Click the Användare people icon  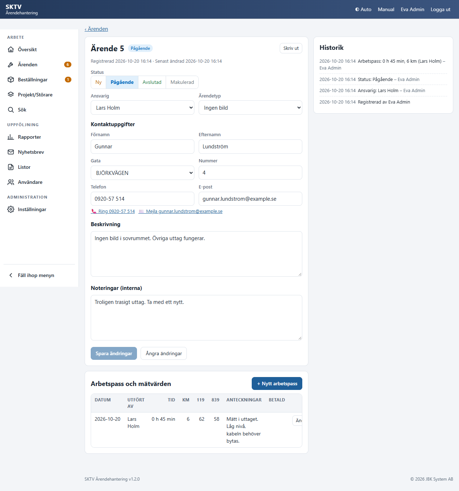point(11,182)
